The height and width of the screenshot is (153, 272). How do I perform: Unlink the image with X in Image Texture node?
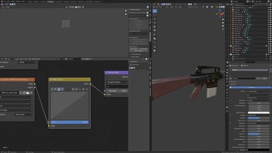pyautogui.click(x=31, y=93)
